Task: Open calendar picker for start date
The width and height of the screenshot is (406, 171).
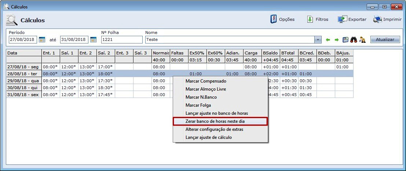Action: [42, 39]
